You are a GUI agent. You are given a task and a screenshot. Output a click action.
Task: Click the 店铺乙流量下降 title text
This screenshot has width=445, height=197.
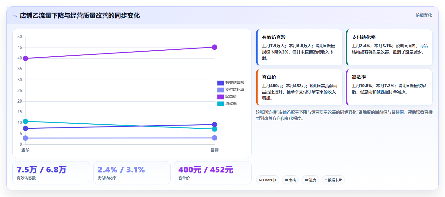80,16
